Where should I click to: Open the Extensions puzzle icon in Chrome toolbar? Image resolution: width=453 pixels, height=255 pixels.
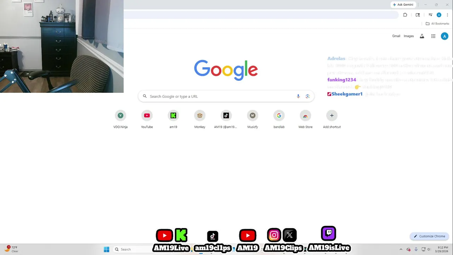405,15
